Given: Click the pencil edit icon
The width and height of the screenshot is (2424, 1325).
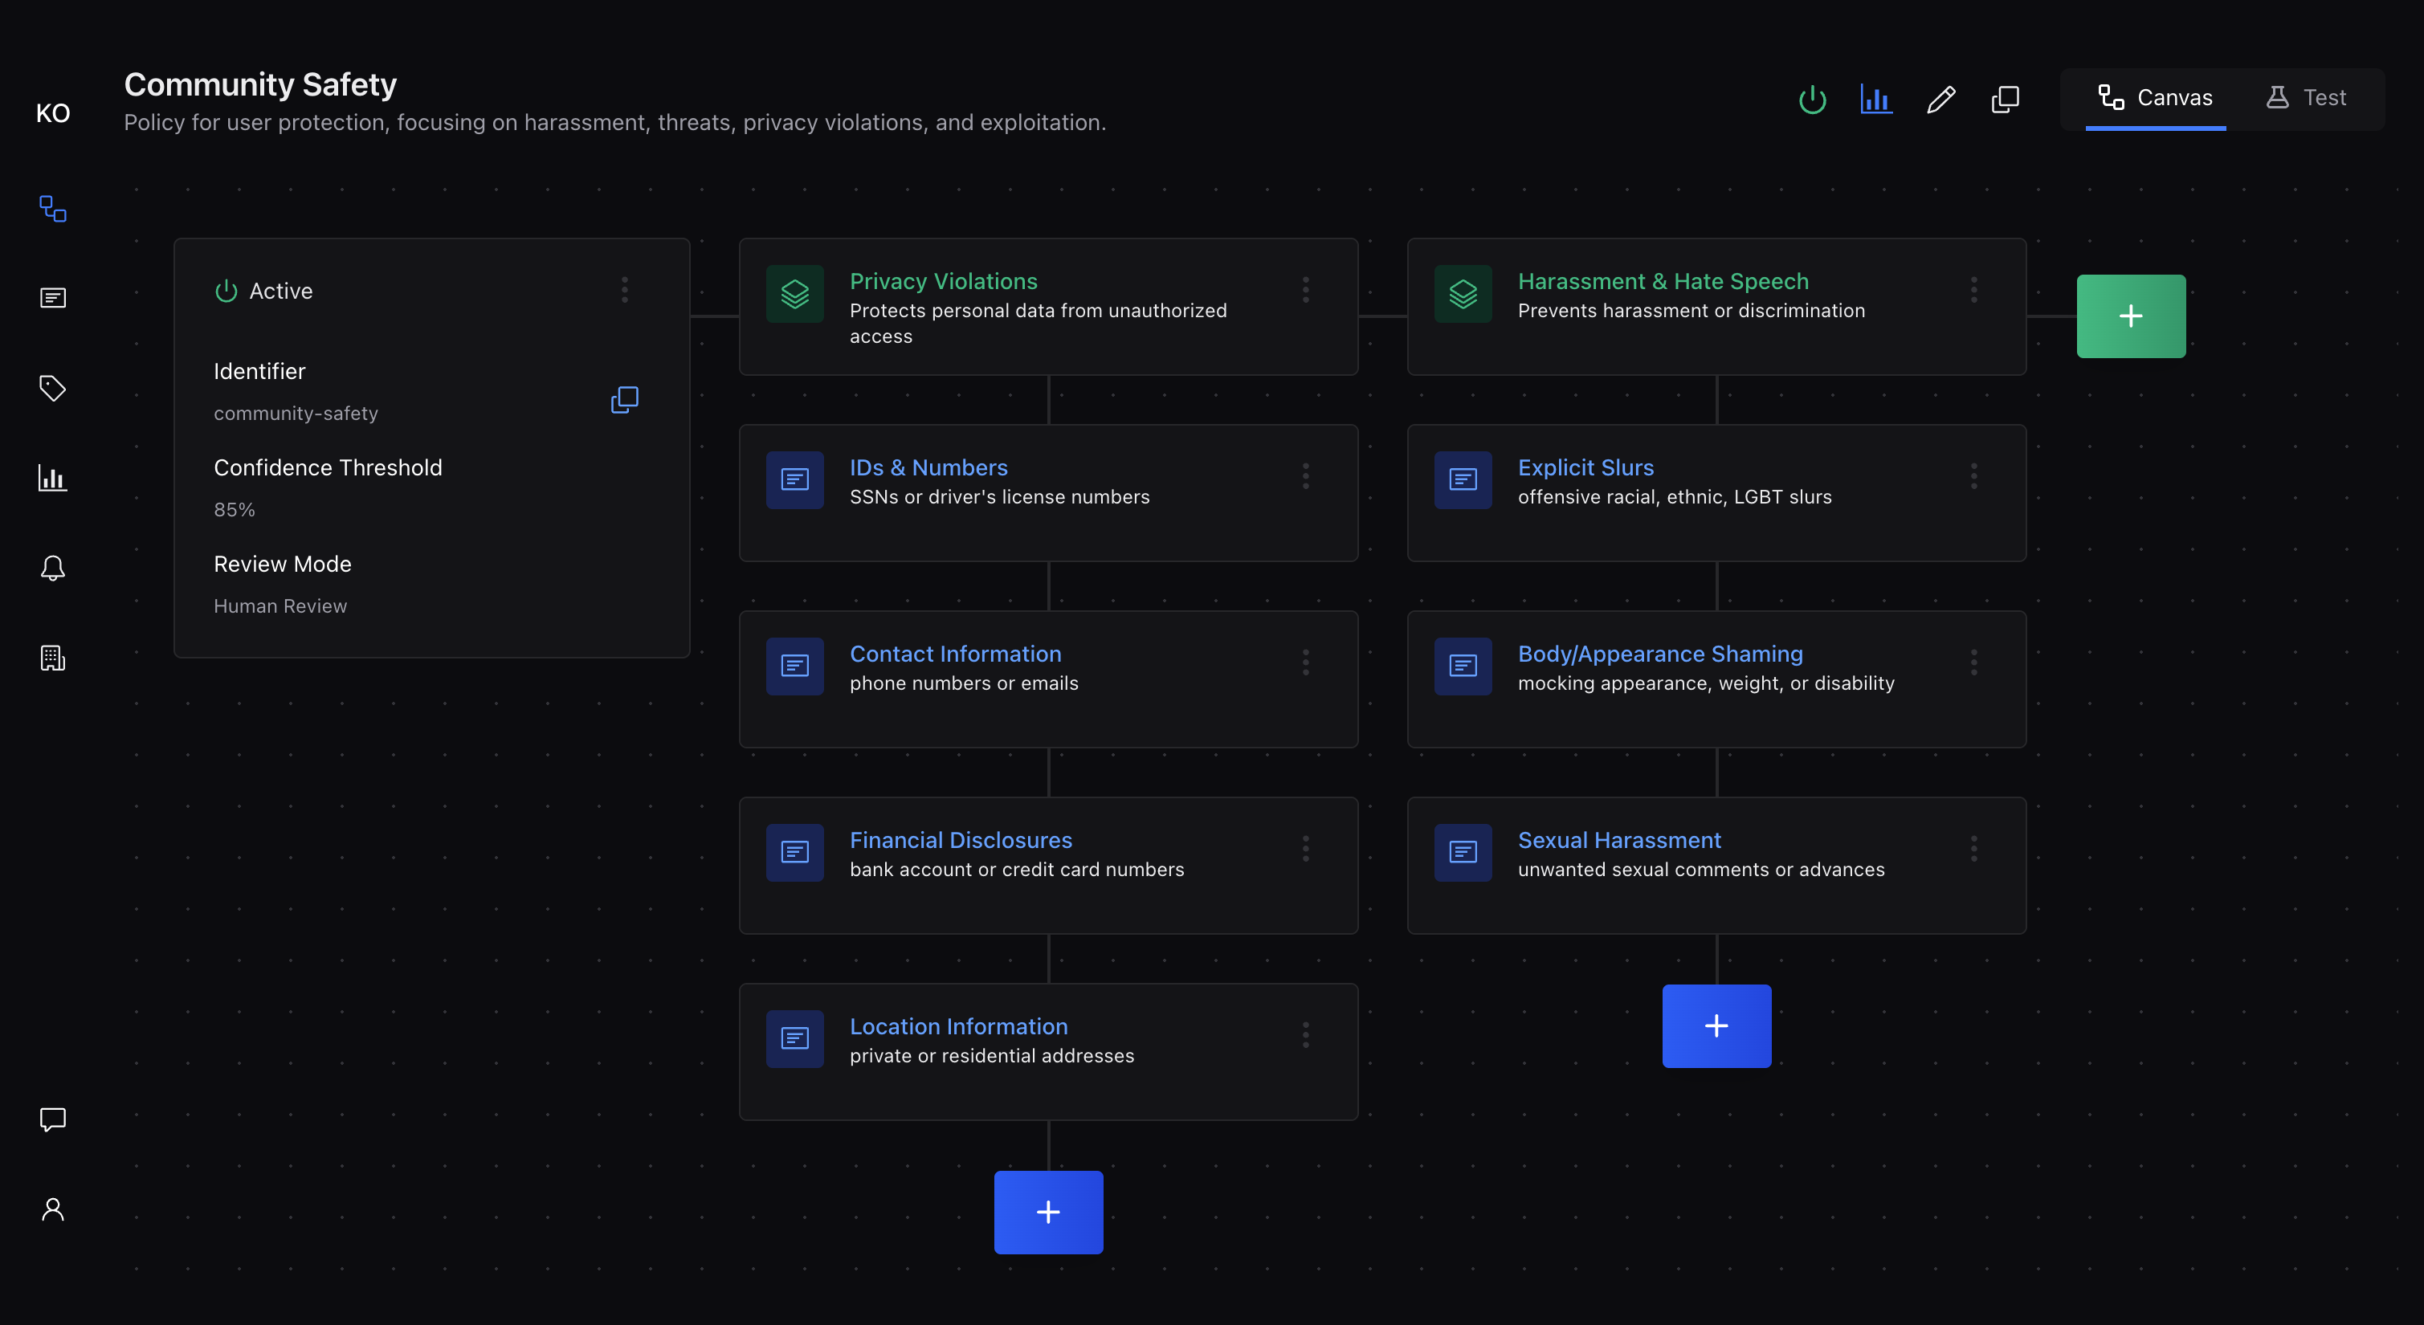Looking at the screenshot, I should (1940, 99).
